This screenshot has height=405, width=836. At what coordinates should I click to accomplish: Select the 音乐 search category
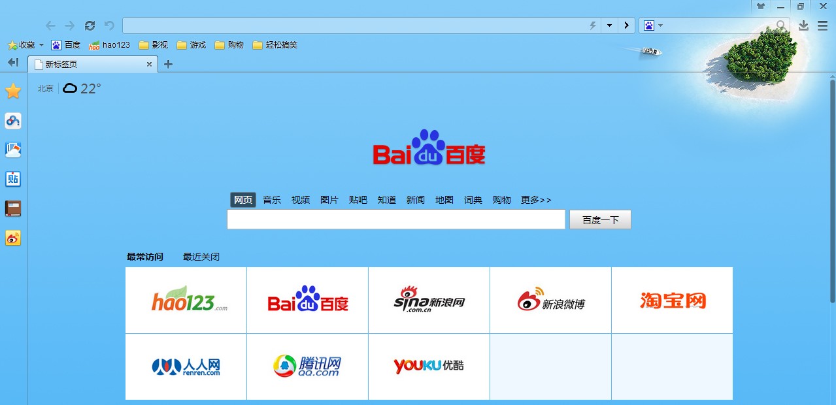coord(272,200)
